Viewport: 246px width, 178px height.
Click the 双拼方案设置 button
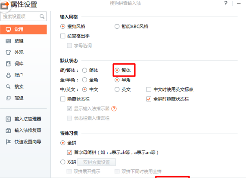pos(97,162)
